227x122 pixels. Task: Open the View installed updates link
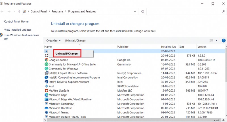pos(18,30)
